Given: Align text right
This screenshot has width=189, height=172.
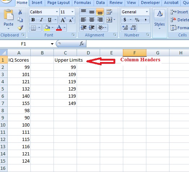Looking at the screenshot, I should [100, 20].
